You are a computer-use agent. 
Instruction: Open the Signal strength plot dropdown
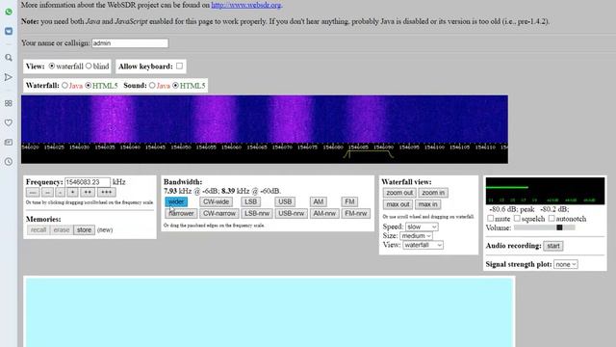pos(566,264)
